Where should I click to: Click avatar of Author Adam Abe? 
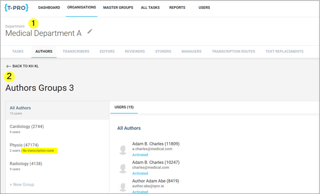point(123,186)
